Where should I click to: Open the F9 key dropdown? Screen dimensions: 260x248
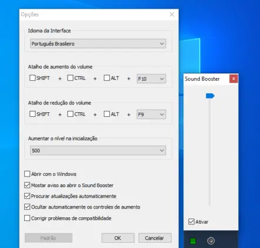click(152, 115)
